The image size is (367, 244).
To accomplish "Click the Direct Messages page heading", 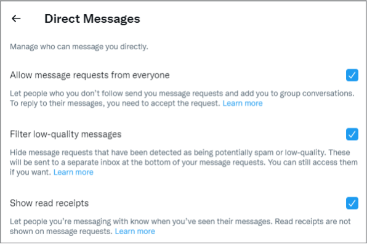I will coord(92,18).
